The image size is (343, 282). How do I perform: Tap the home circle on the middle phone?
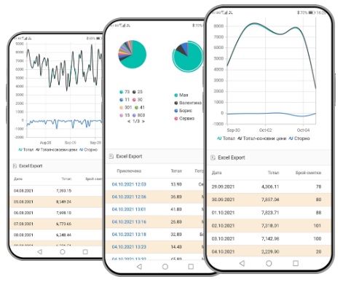[x=165, y=267]
